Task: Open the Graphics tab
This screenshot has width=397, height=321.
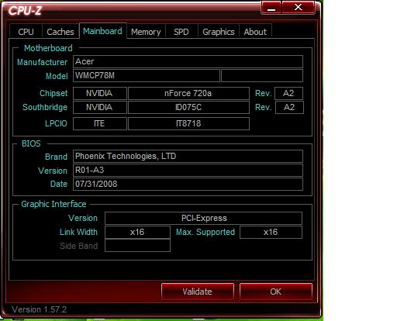Action: (219, 32)
